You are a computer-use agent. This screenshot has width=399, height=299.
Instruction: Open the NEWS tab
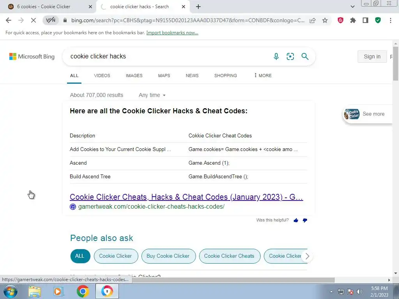[192, 76]
